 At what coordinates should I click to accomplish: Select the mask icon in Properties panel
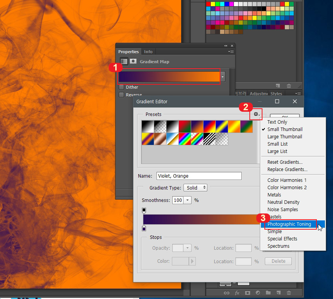[133, 61]
